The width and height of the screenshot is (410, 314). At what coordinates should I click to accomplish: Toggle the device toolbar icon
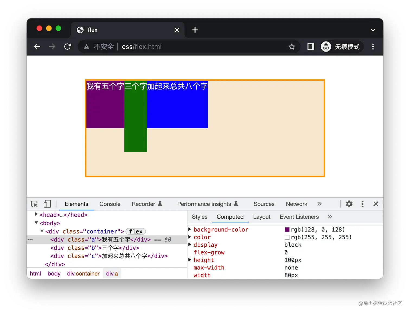47,204
